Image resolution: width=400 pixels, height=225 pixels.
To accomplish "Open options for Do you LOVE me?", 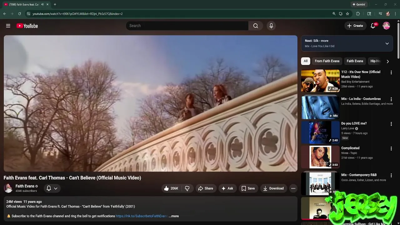I will pyautogui.click(x=391, y=124).
